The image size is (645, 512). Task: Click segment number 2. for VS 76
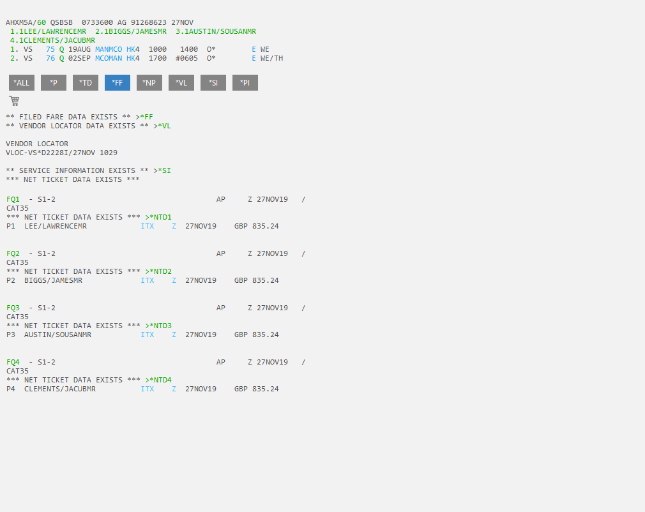pyautogui.click(x=15, y=58)
